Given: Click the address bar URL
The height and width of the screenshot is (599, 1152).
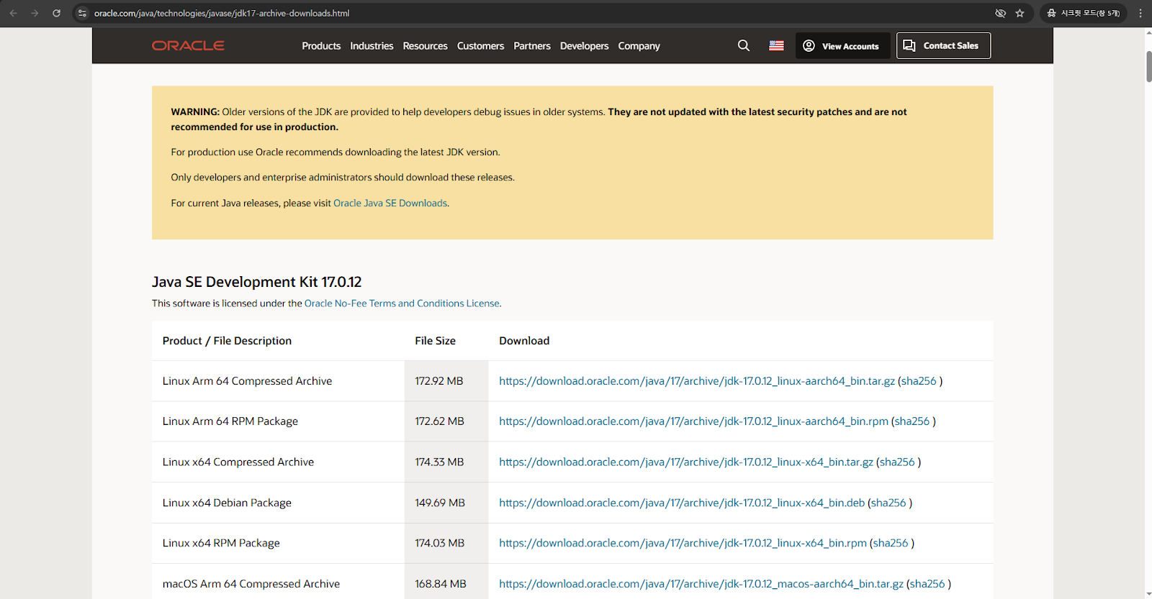Looking at the screenshot, I should (222, 13).
